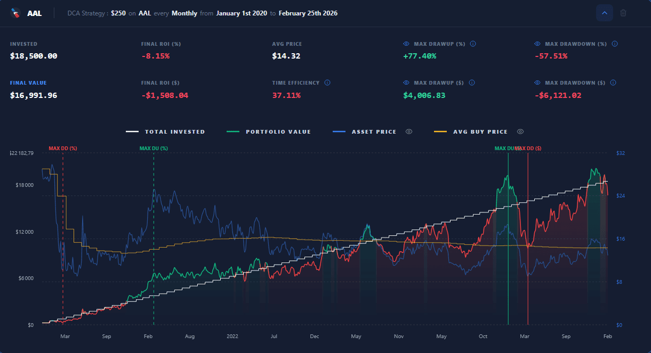Delete the AAL strategy with trash icon
This screenshot has width=651, height=353.
pos(623,13)
